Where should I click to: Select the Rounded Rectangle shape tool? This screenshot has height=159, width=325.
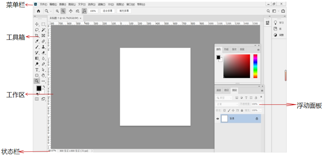37,75
